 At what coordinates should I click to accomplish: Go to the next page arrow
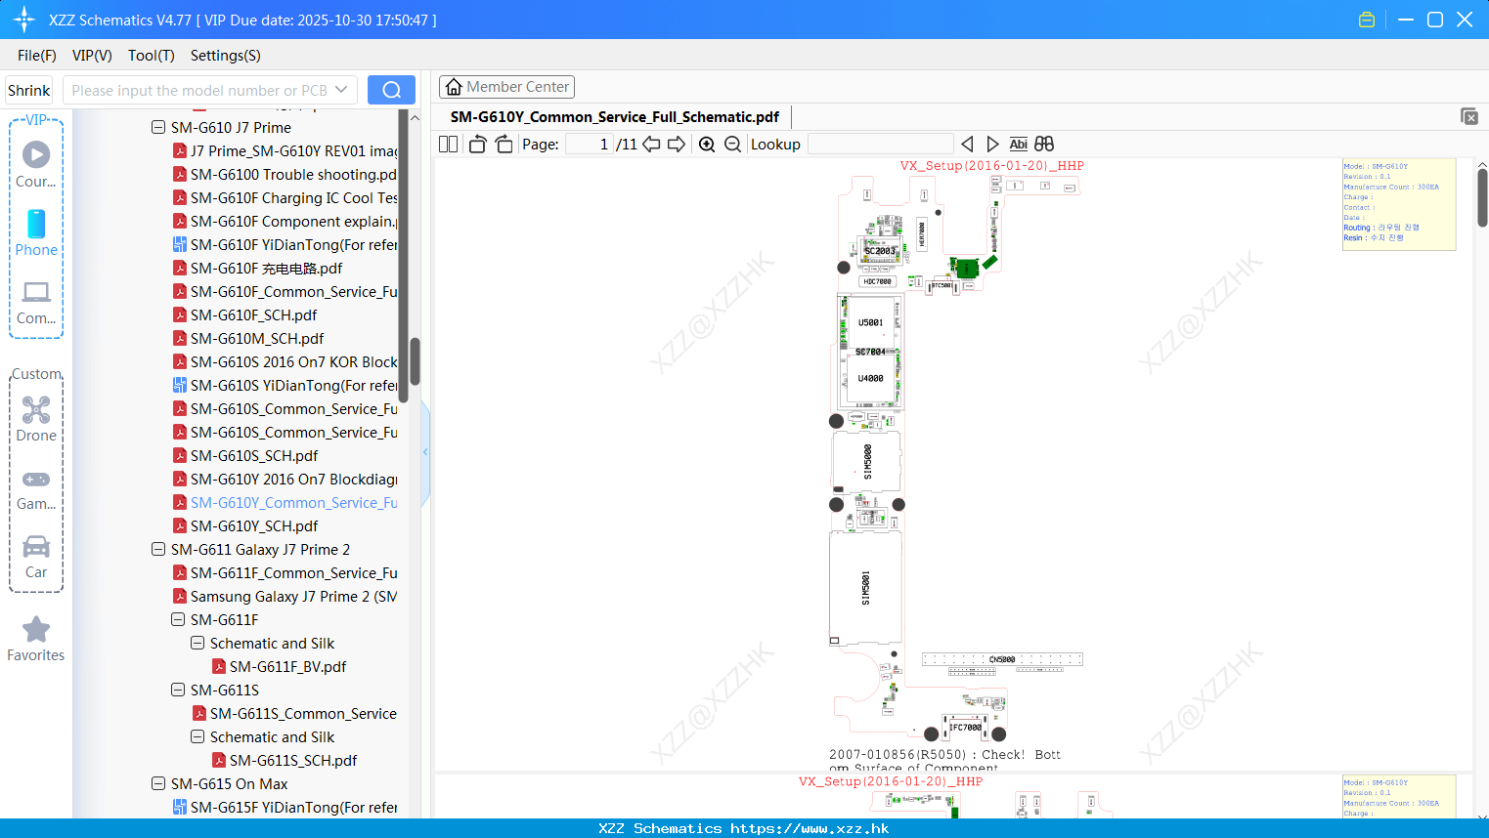[677, 145]
